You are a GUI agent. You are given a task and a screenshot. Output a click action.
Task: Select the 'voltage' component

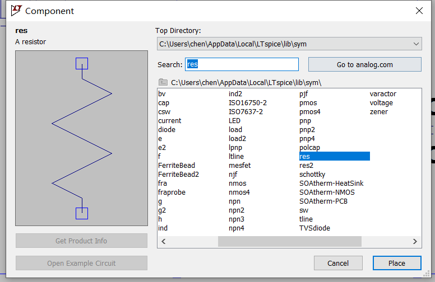point(381,103)
